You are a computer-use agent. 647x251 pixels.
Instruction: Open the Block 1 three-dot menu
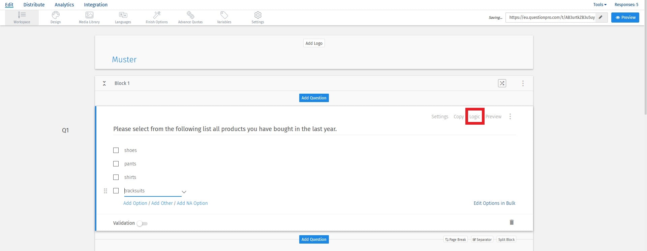523,83
